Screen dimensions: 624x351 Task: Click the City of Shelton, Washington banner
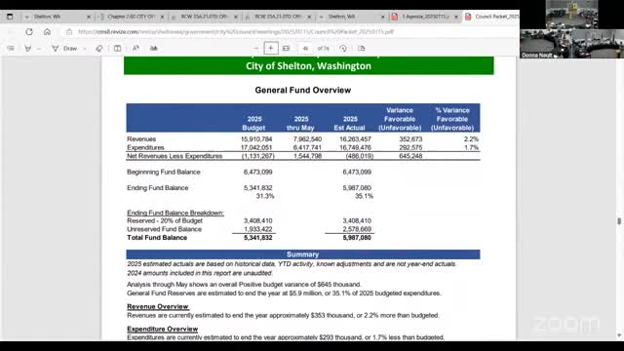pos(308,65)
